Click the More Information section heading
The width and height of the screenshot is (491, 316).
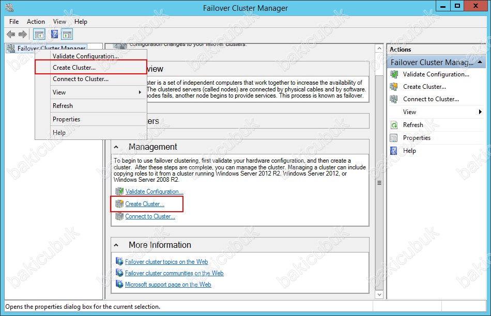[160, 245]
